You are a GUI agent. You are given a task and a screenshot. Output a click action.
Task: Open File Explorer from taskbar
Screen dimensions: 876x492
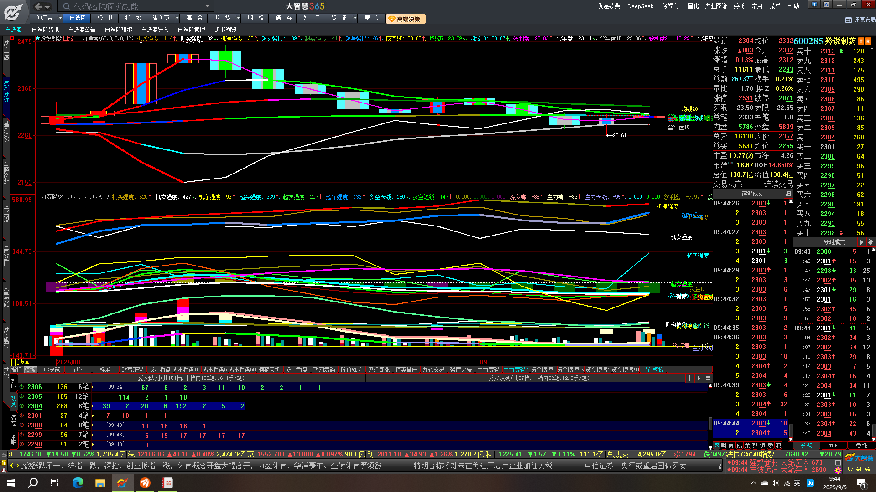pyautogui.click(x=100, y=483)
